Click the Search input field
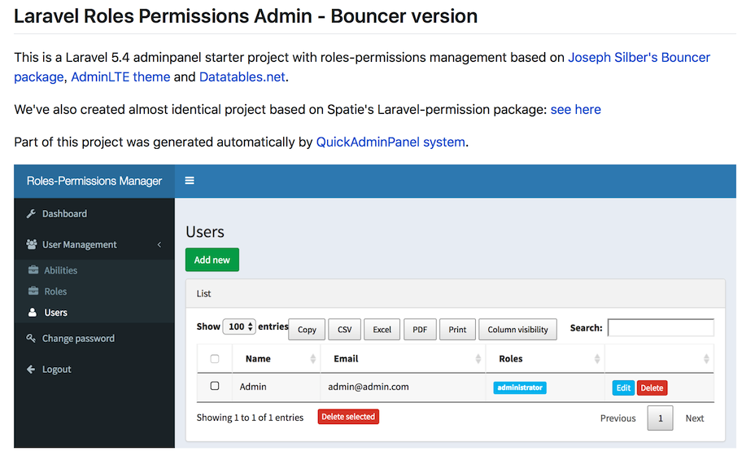This screenshot has height=464, width=755. tap(661, 327)
